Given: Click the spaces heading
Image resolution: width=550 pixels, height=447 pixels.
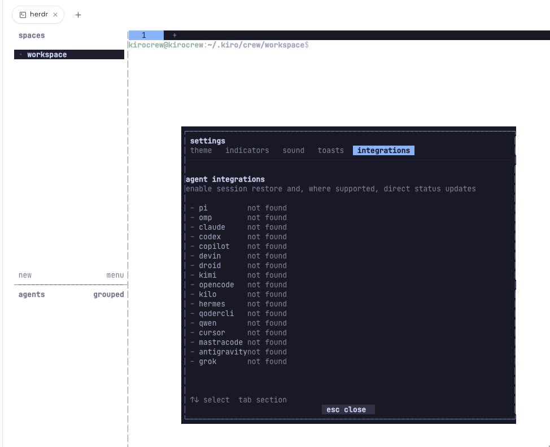Looking at the screenshot, I should tap(32, 36).
